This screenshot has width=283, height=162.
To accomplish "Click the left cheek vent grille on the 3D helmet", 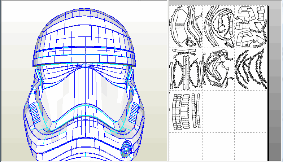I will click(x=35, y=113).
